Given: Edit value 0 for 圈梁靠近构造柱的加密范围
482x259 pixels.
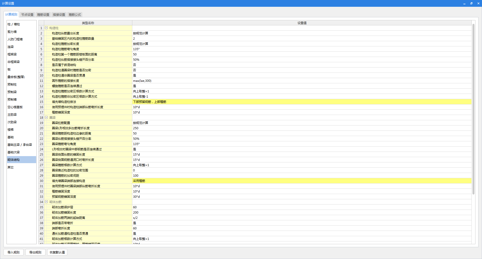Looking at the screenshot, I should coord(302,170).
